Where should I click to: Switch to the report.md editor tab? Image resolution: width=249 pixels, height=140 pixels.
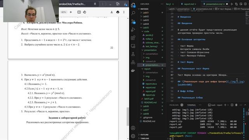[x=188, y=4]
